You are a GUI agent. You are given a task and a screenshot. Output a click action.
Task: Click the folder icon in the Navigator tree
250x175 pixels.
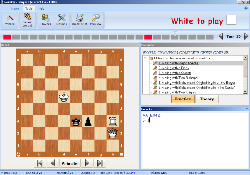(x=151, y=58)
